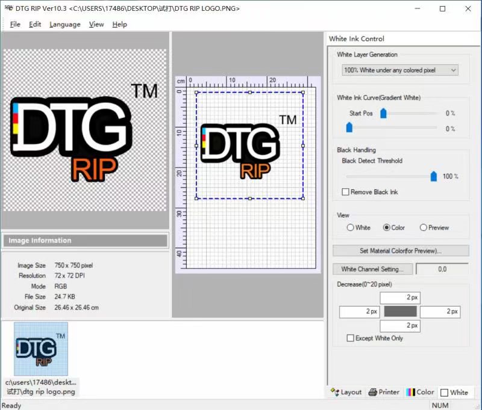Image resolution: width=482 pixels, height=410 pixels.
Task: Select the DTG RIP logo thumbnail
Action: [x=41, y=349]
